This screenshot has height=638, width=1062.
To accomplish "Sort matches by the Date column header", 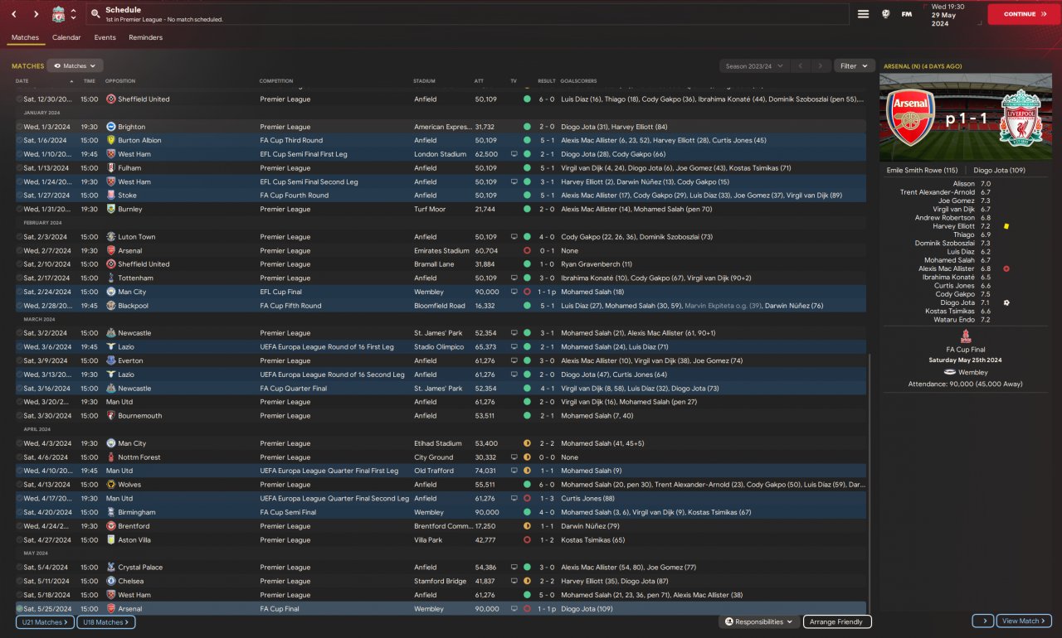I will tap(22, 81).
